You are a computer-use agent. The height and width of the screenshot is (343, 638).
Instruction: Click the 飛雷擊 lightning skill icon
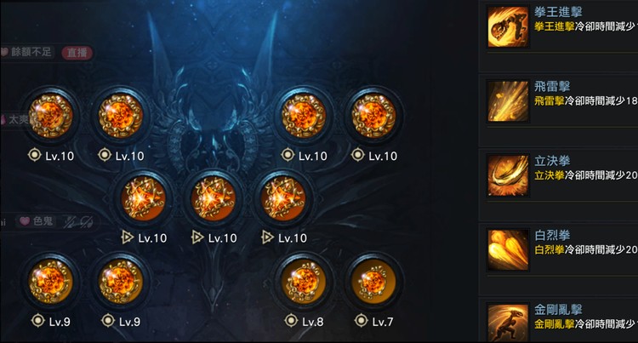tap(507, 101)
